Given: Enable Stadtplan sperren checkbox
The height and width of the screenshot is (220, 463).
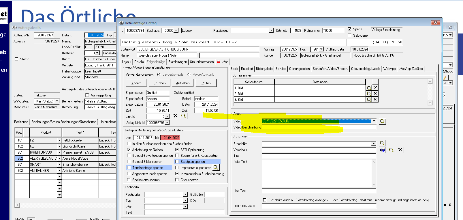Looking at the screenshot, I should coord(177,162).
